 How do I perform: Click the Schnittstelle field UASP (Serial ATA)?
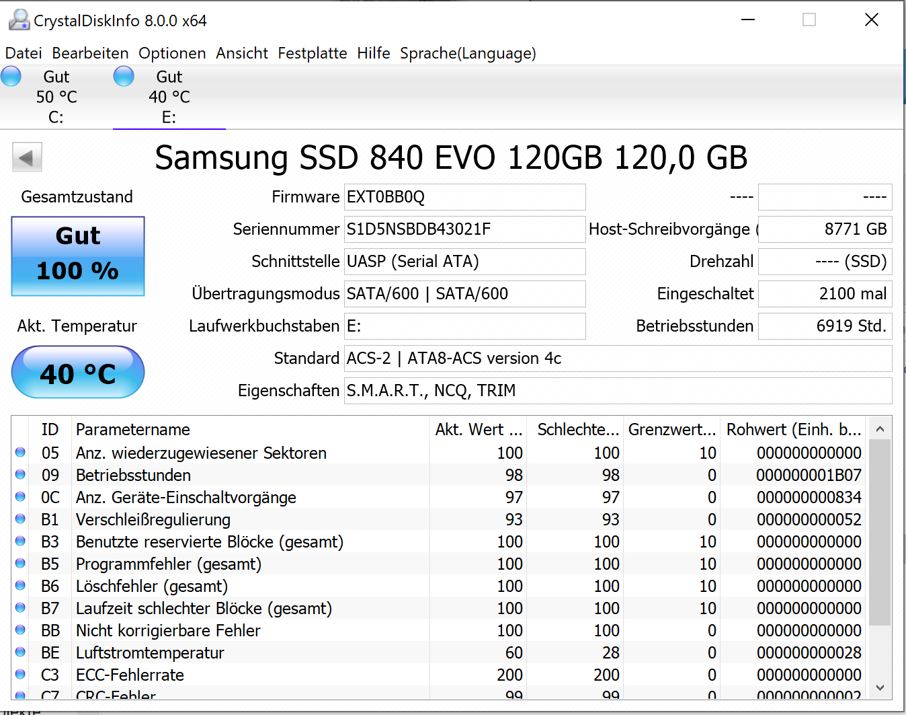(x=464, y=262)
